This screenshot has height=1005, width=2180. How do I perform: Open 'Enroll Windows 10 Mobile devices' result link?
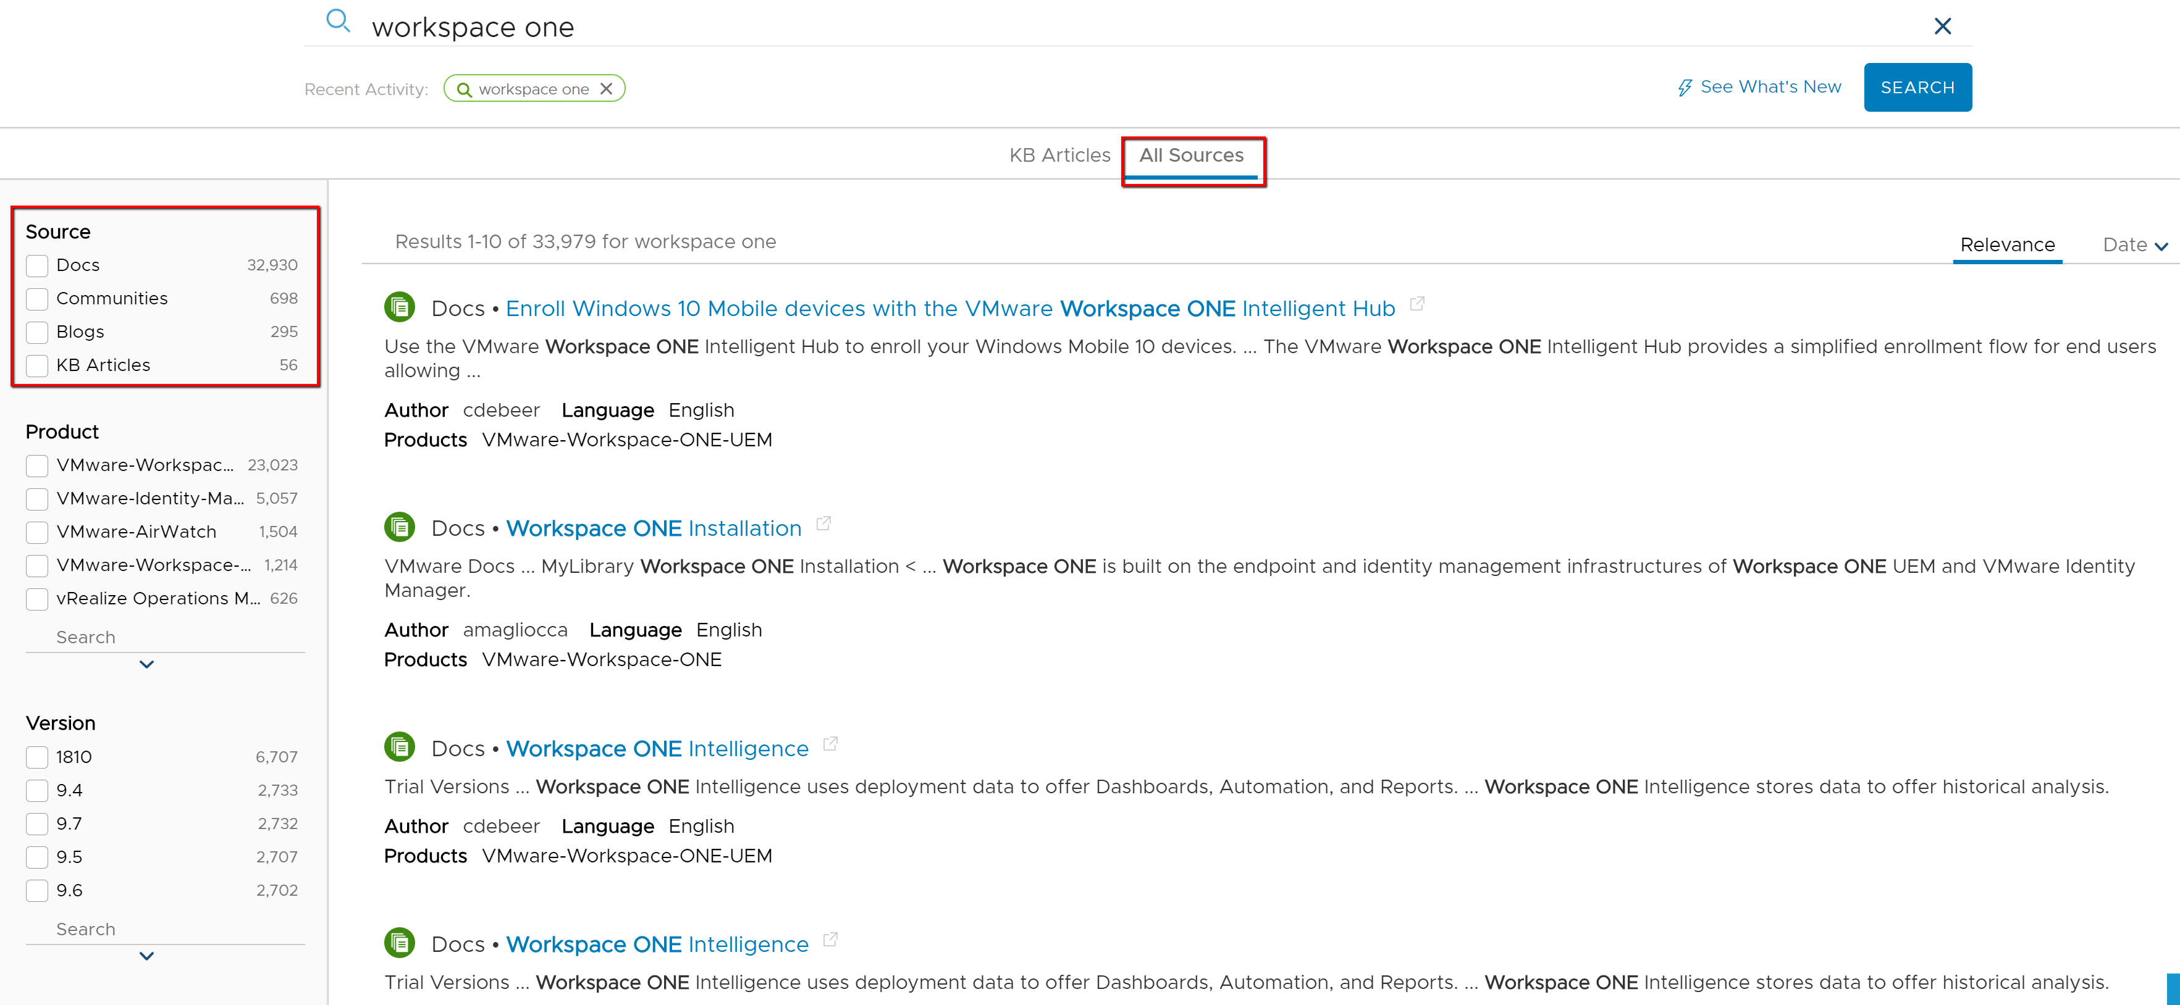click(x=950, y=309)
